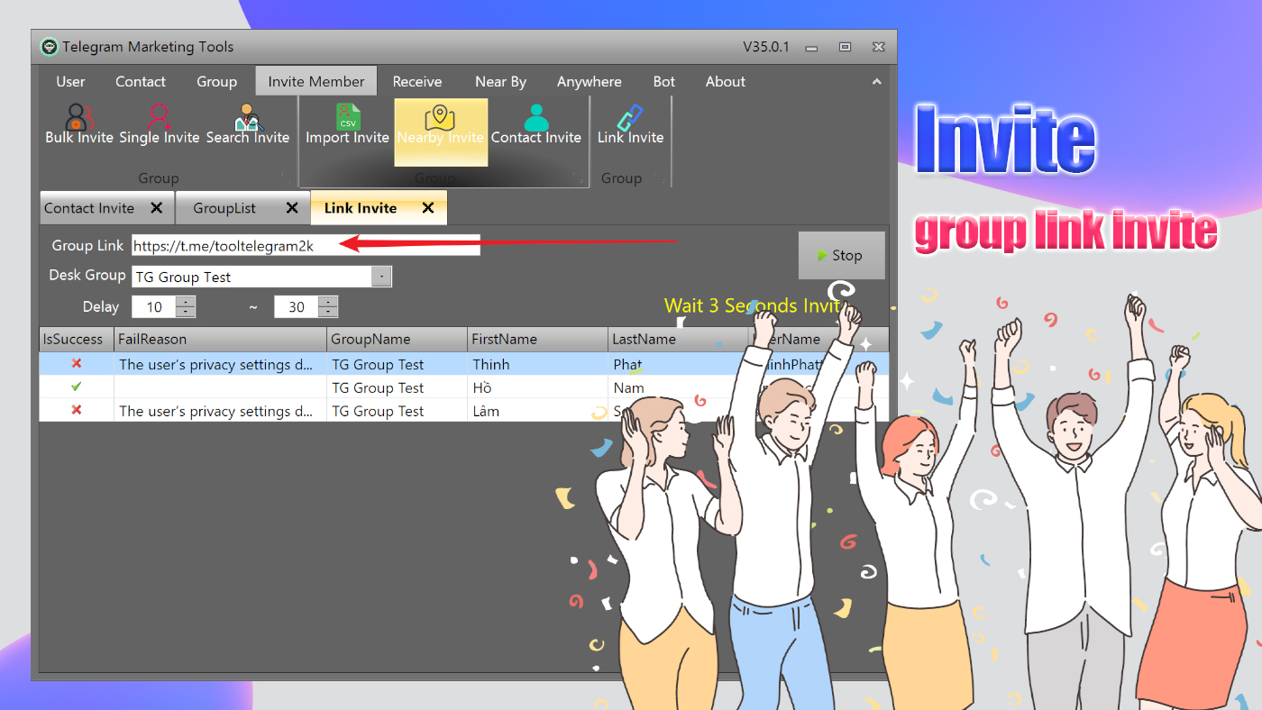Click inside the Group Link input field
Viewport: 1262px width, 710px height.
[270, 245]
